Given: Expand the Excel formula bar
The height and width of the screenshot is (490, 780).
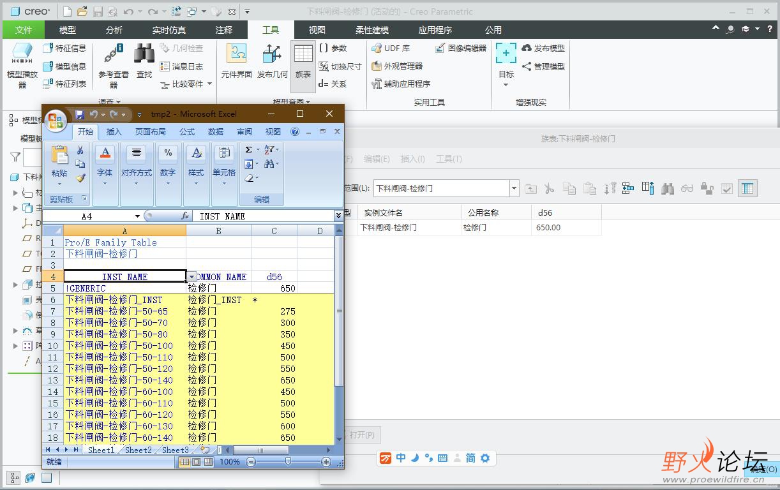Looking at the screenshot, I should pos(338,216).
